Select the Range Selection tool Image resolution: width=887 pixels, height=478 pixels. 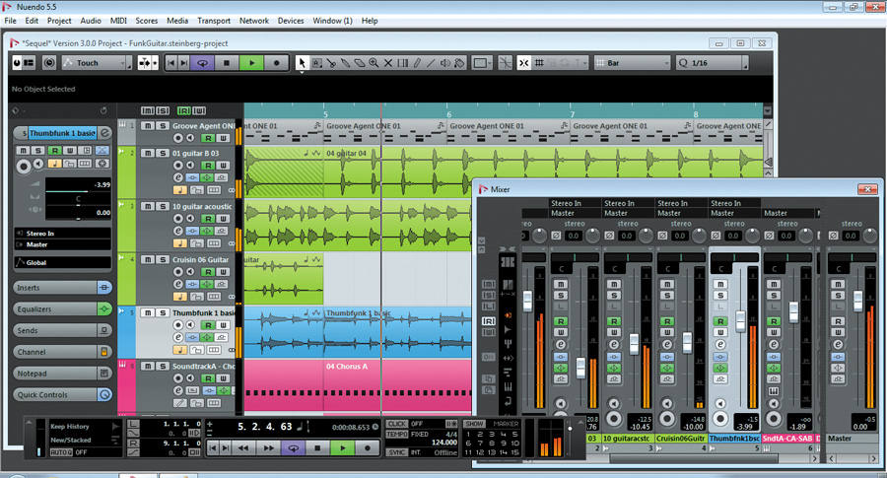[x=316, y=63]
